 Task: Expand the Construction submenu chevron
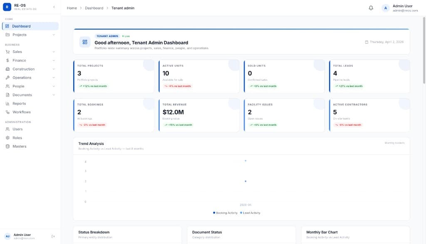(54, 69)
